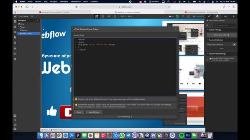
Task: Open the Symbols panel in left sidebar
Action: (x=15, y=27)
